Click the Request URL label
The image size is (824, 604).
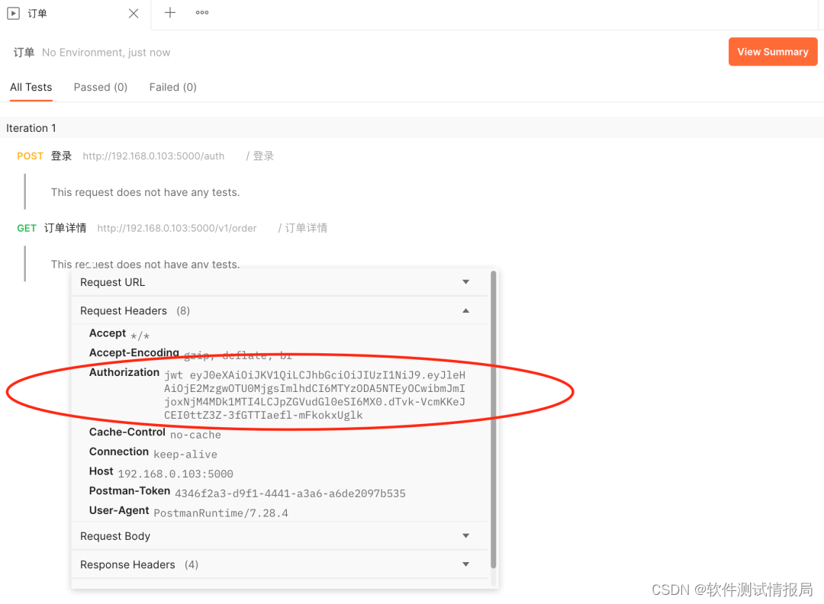pyautogui.click(x=112, y=283)
